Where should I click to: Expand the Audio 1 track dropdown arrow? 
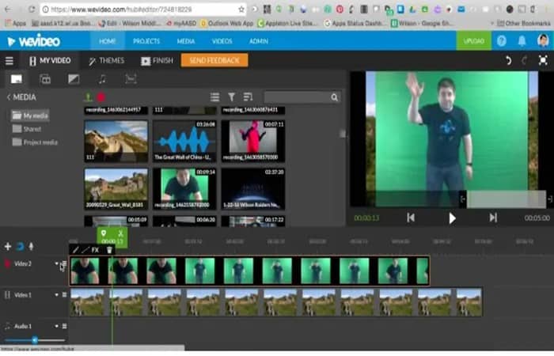(56, 326)
